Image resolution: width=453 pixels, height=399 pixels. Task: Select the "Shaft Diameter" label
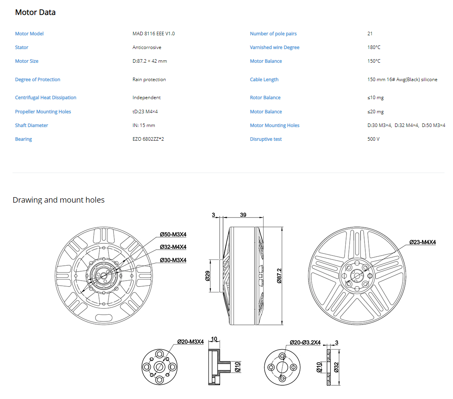[31, 125]
